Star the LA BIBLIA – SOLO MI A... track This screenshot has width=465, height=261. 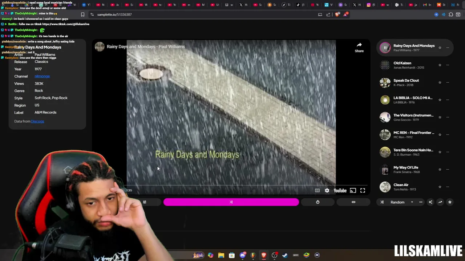pos(440,100)
